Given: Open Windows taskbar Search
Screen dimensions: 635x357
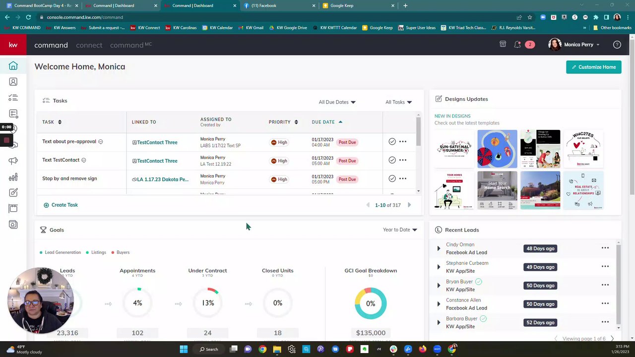Looking at the screenshot, I should click(x=209, y=349).
